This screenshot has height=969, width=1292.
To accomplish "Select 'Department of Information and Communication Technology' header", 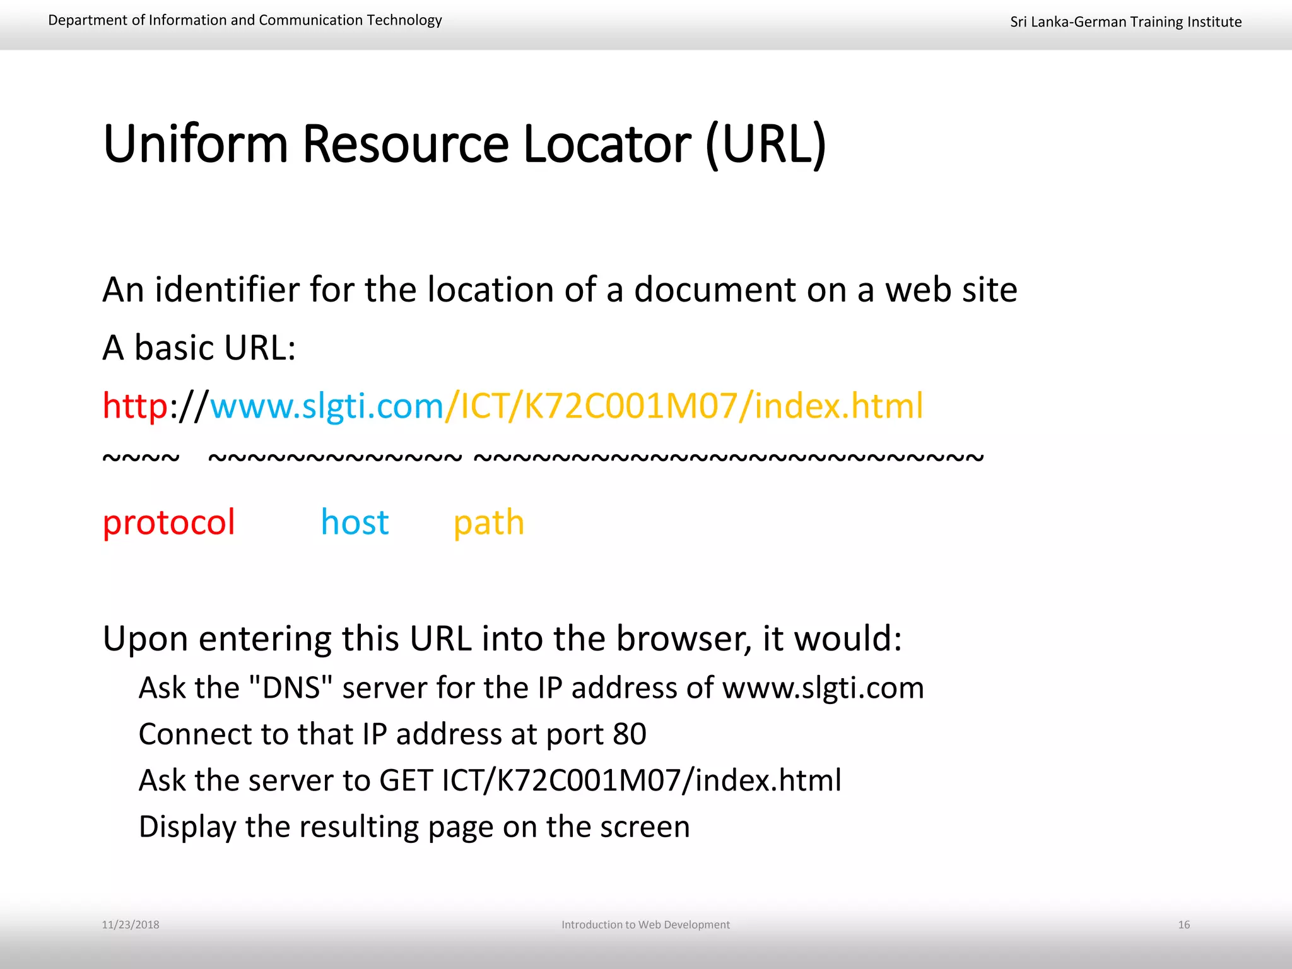I will (x=245, y=21).
